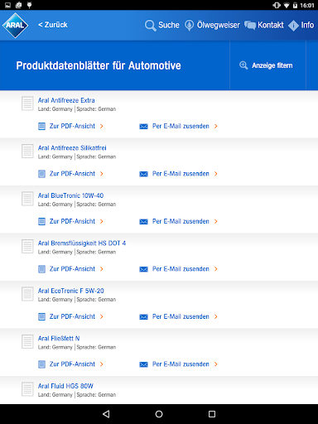Screen dimensions: 318x424
Task: Tap PDF icon for Aral Fließfett N
Action: click(41, 364)
